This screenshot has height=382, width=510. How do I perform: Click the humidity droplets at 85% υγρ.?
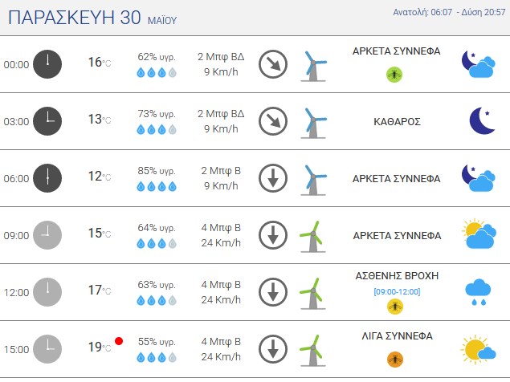(x=157, y=187)
